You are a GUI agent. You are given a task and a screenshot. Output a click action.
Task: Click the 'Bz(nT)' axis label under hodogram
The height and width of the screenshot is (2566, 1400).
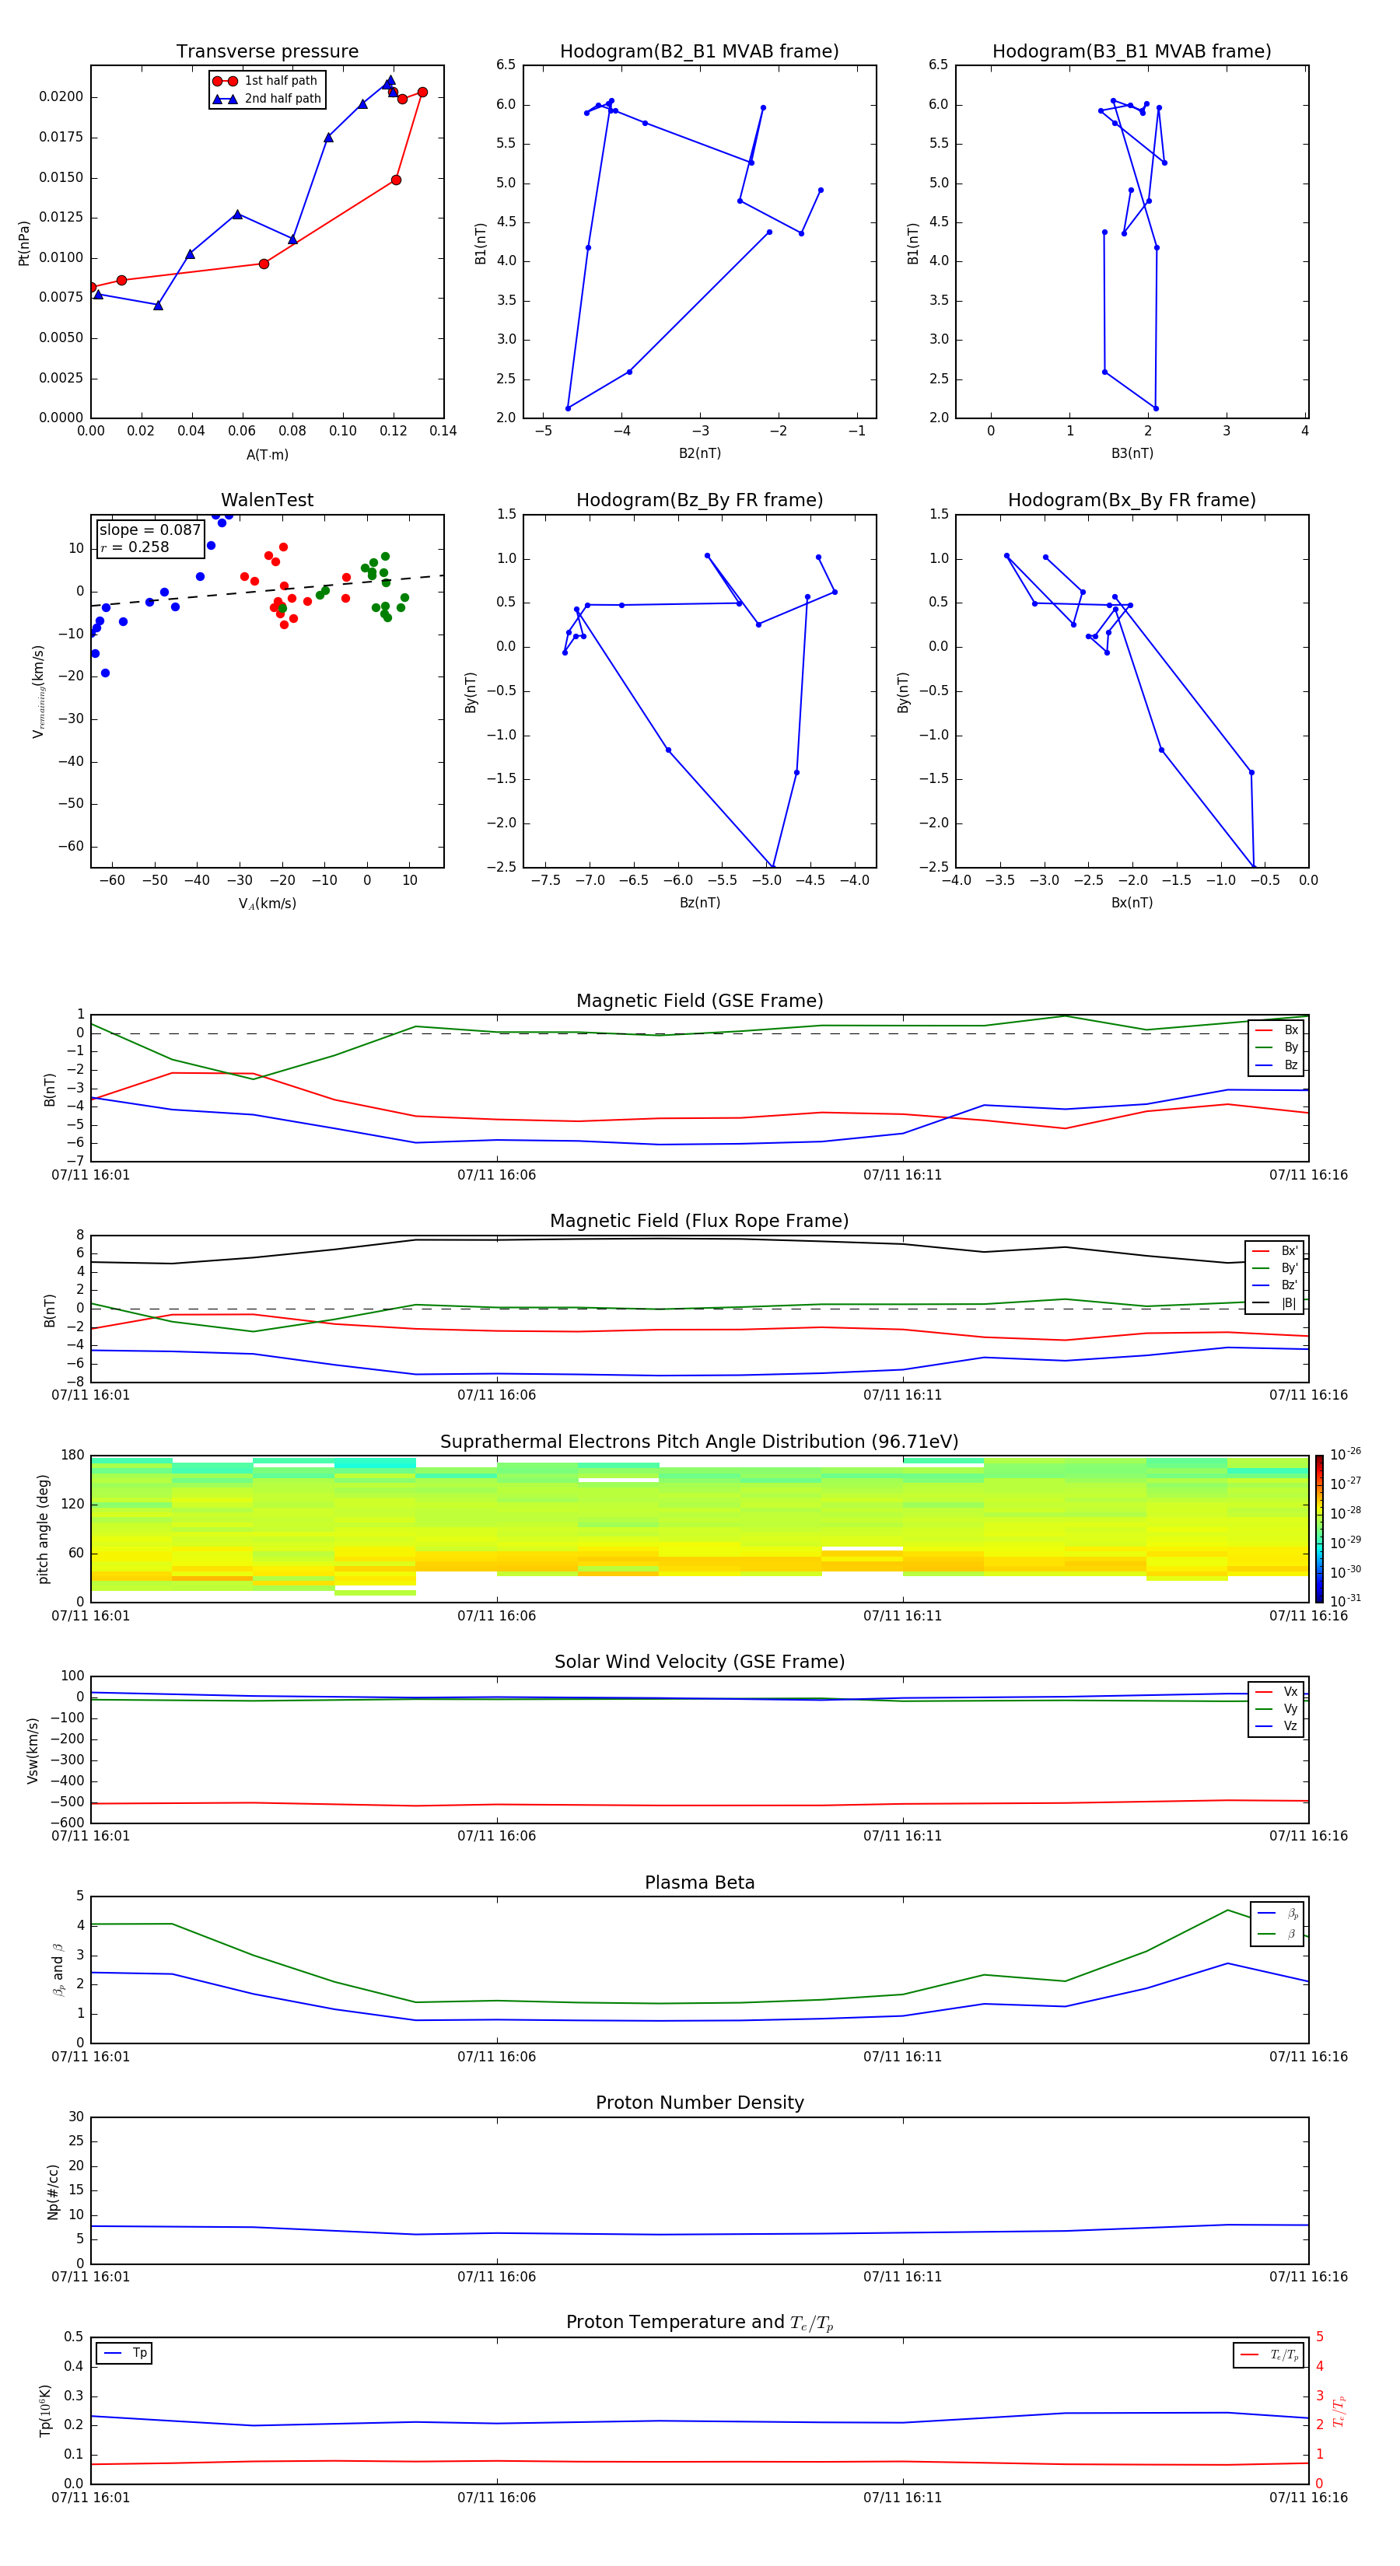(699, 903)
